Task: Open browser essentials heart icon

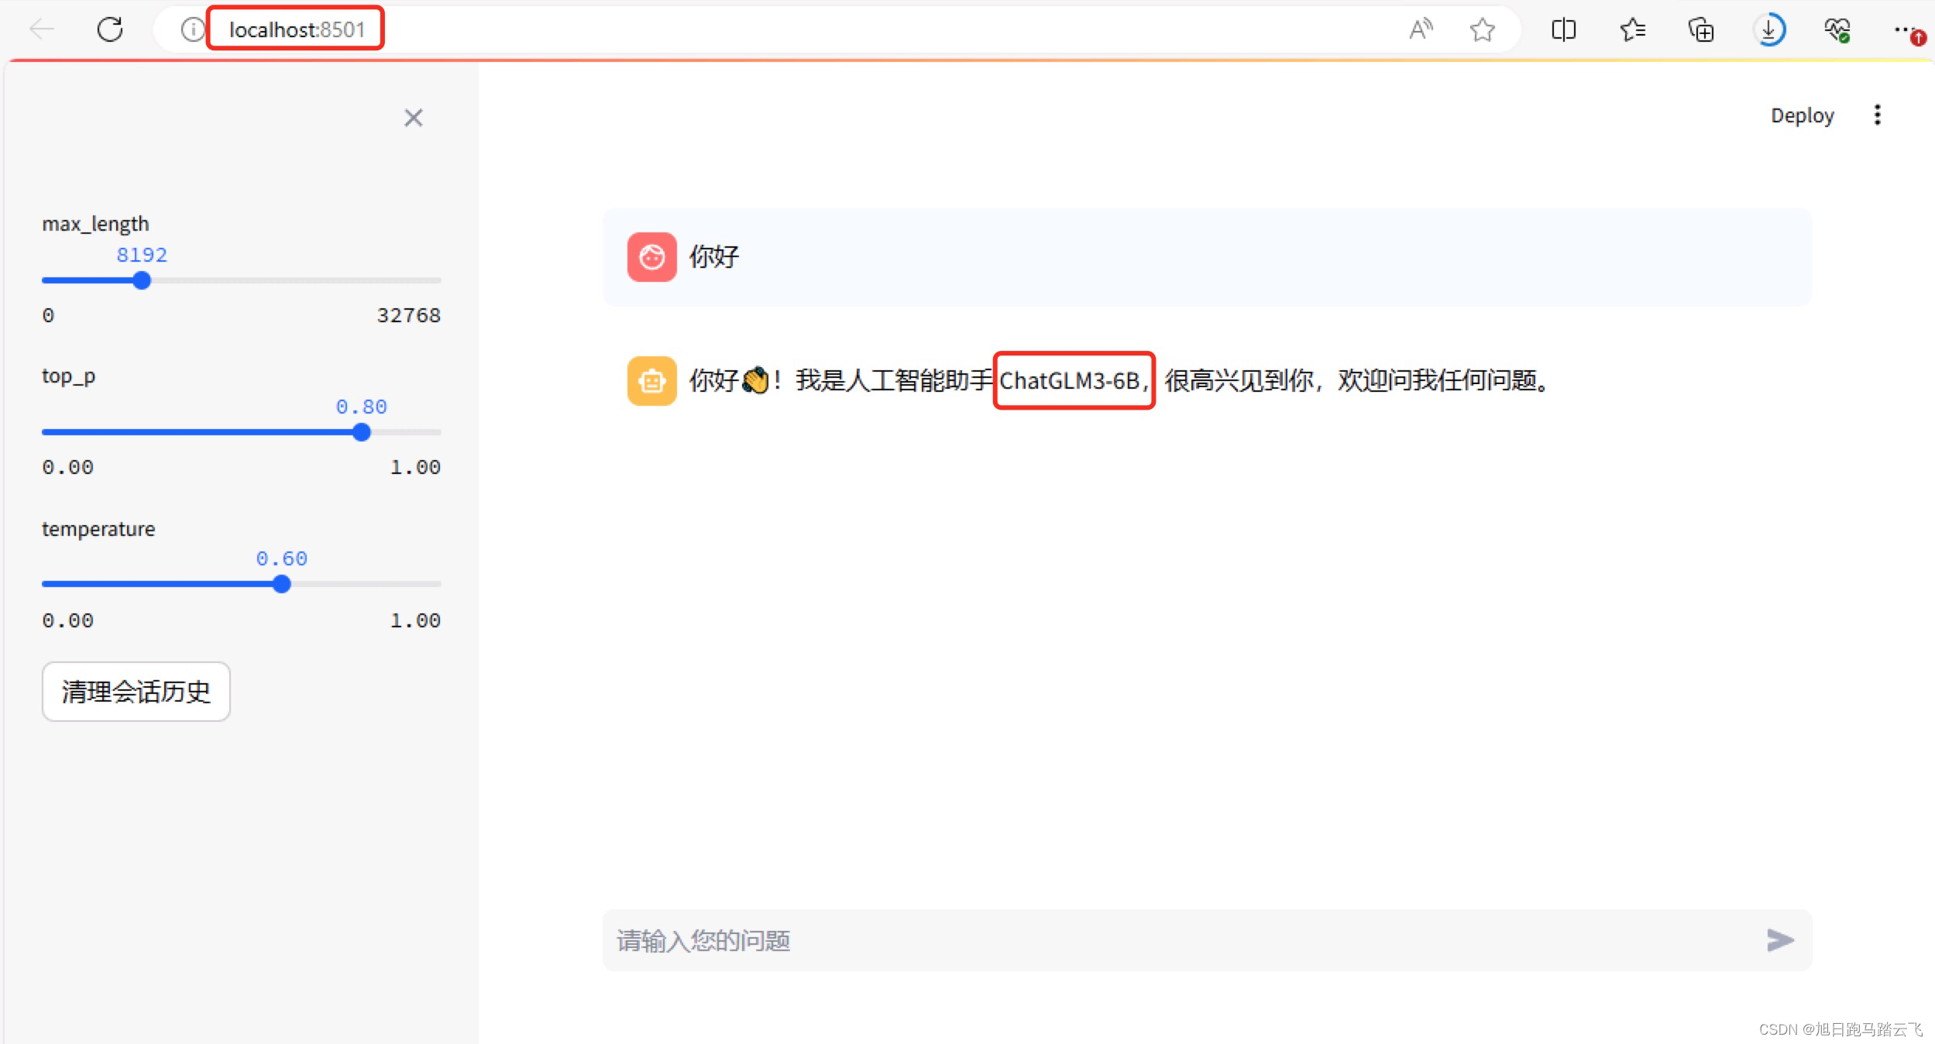Action: tap(1837, 29)
